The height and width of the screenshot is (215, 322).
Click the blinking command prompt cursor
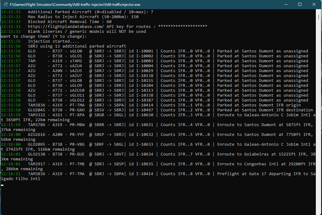[2, 185]
